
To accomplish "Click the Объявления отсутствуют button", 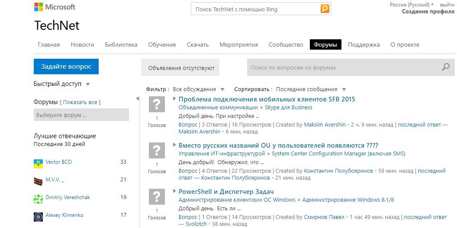I will [180, 68].
